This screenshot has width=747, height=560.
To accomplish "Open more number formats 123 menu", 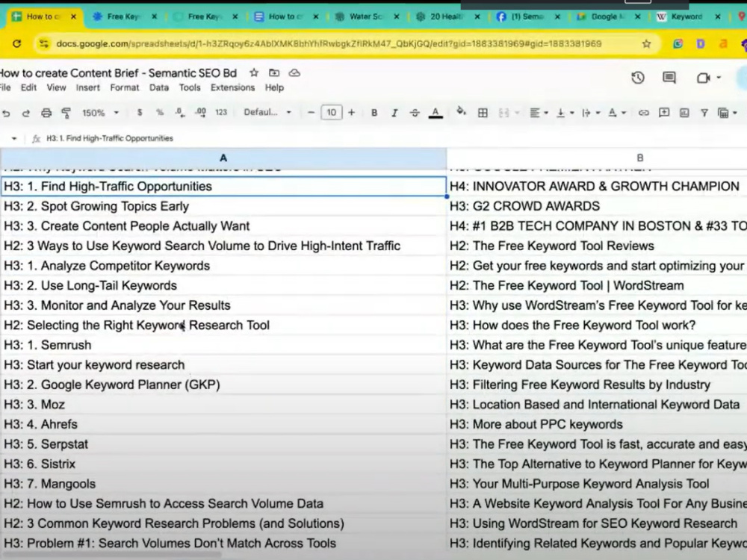I will point(221,113).
